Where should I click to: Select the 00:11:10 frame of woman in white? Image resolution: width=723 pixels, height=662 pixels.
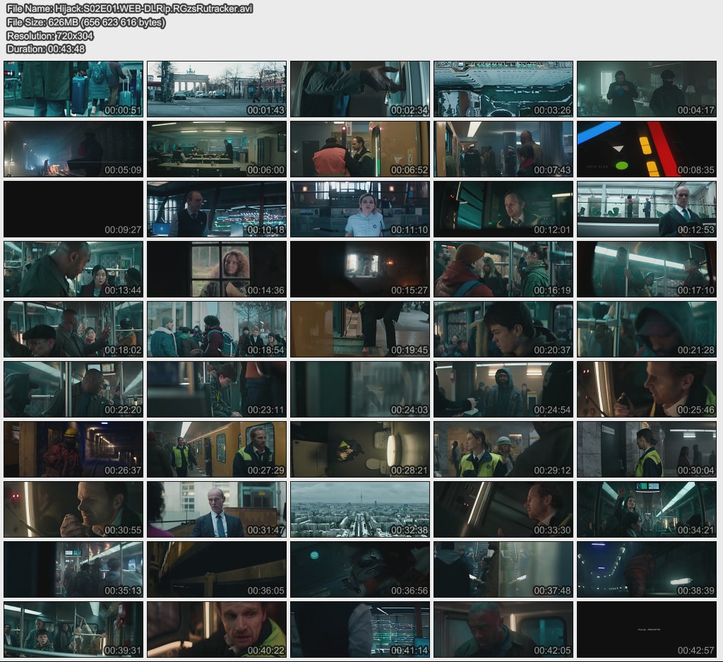click(360, 209)
